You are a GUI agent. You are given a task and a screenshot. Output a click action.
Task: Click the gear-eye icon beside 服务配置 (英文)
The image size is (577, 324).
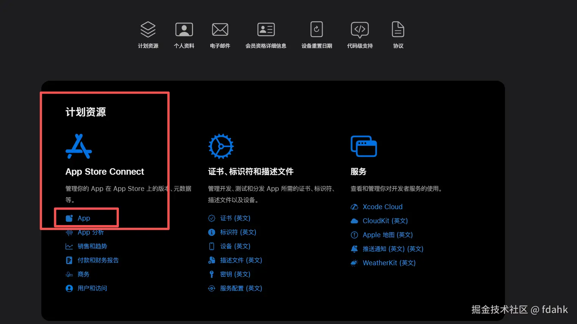[x=212, y=288]
